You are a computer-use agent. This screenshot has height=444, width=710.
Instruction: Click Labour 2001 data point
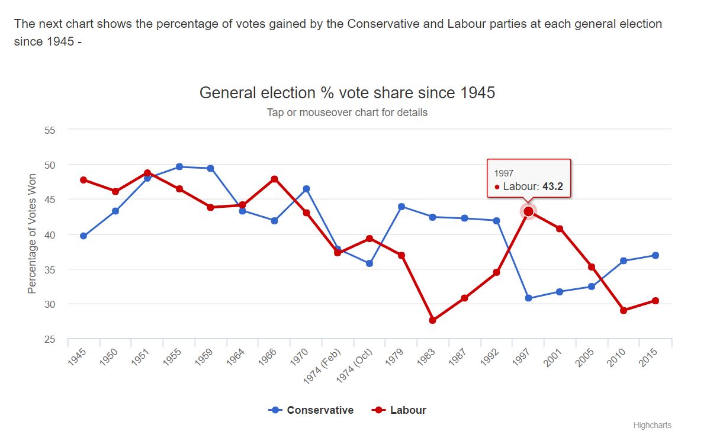click(x=560, y=229)
